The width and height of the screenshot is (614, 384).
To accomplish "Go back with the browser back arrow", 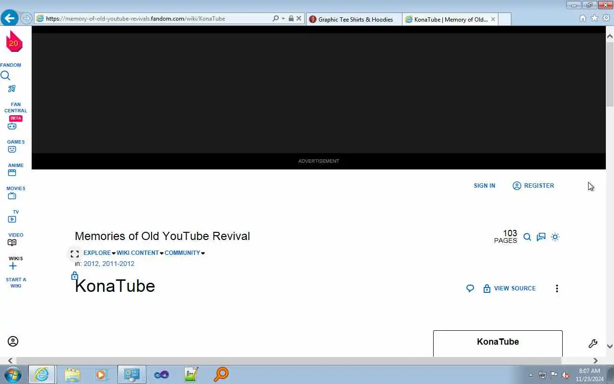I will [x=10, y=18].
